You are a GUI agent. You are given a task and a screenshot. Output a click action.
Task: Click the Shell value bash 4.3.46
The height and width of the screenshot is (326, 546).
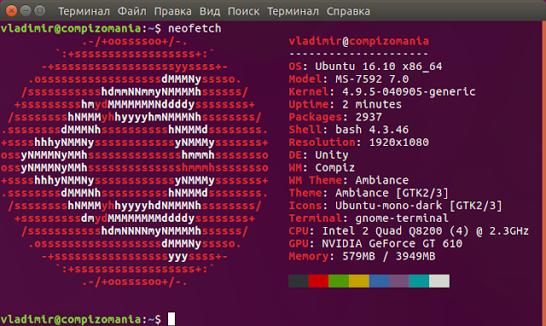[x=372, y=130]
